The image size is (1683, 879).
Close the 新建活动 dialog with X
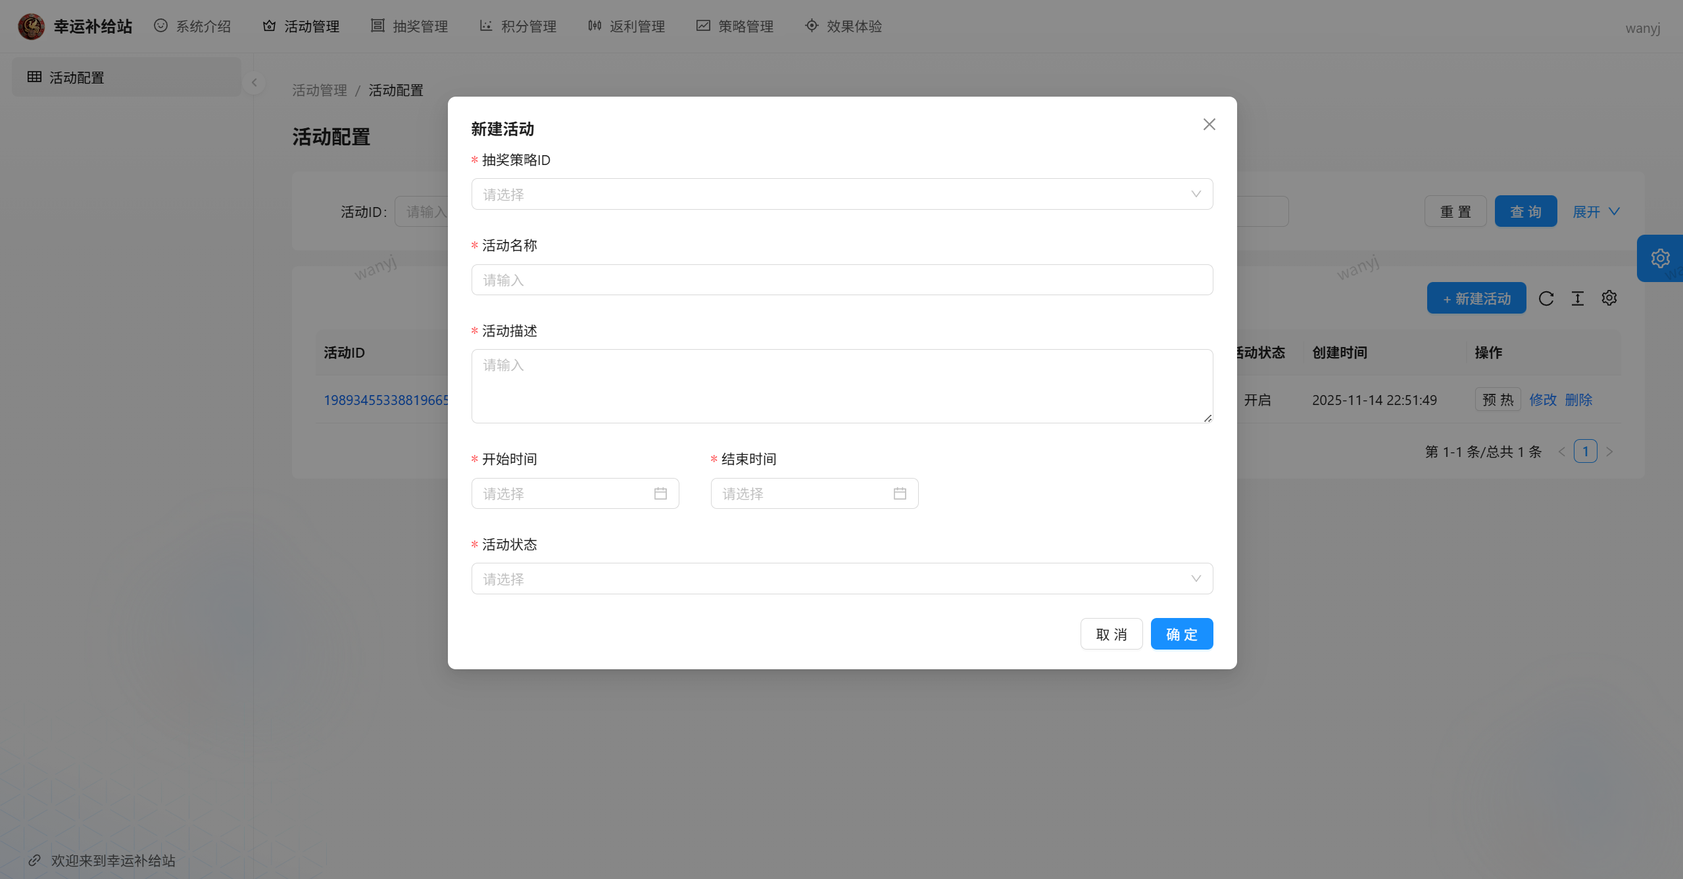click(x=1209, y=124)
